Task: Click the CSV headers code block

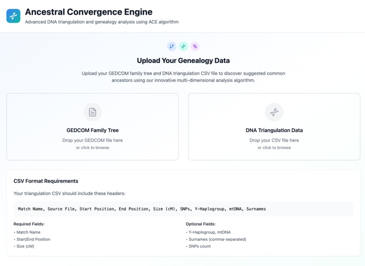Action: 183,209
